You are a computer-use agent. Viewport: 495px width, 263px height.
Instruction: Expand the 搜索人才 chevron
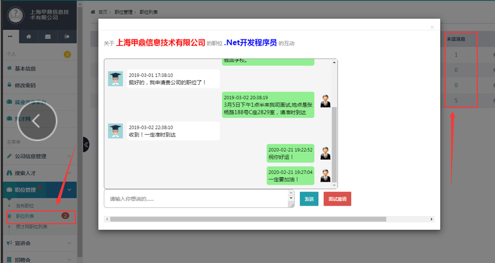click(x=69, y=173)
